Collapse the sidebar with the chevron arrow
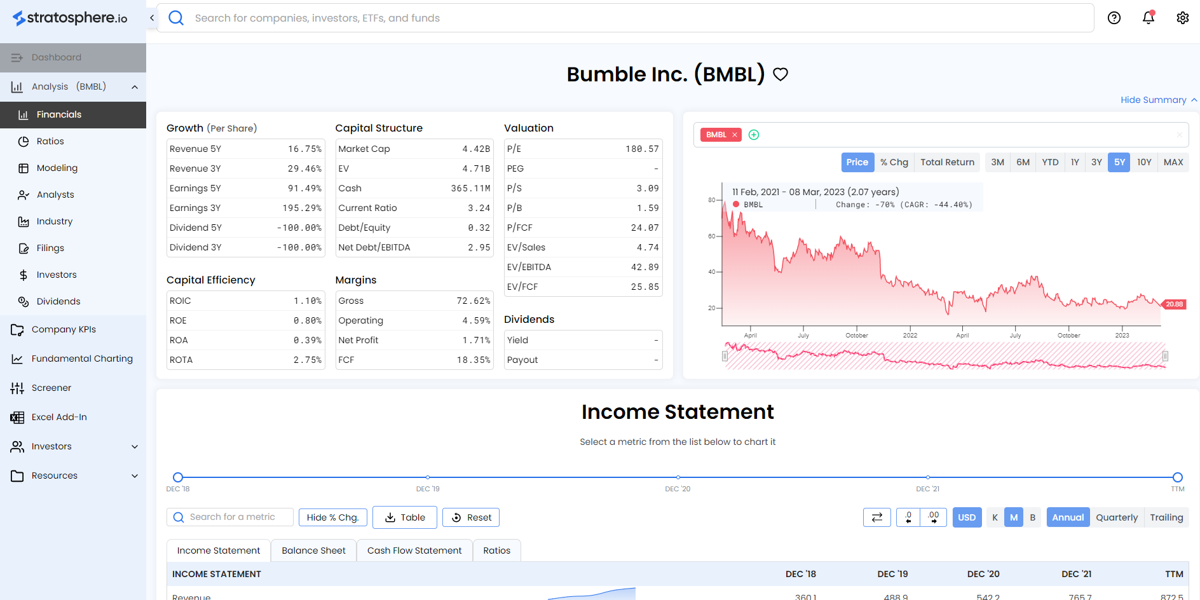The image size is (1200, 600). point(152,18)
